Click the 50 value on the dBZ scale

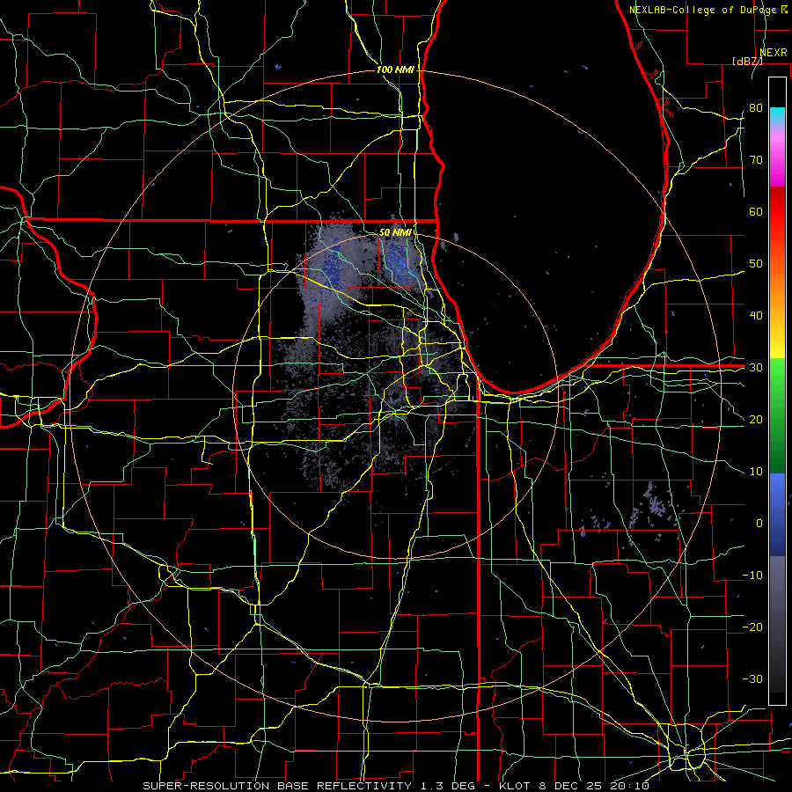click(756, 264)
